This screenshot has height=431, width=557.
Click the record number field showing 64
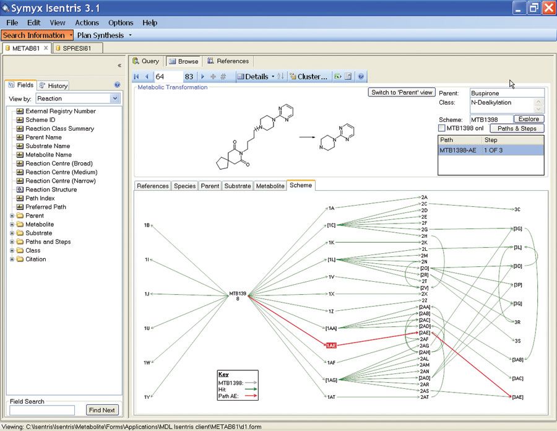tap(168, 76)
